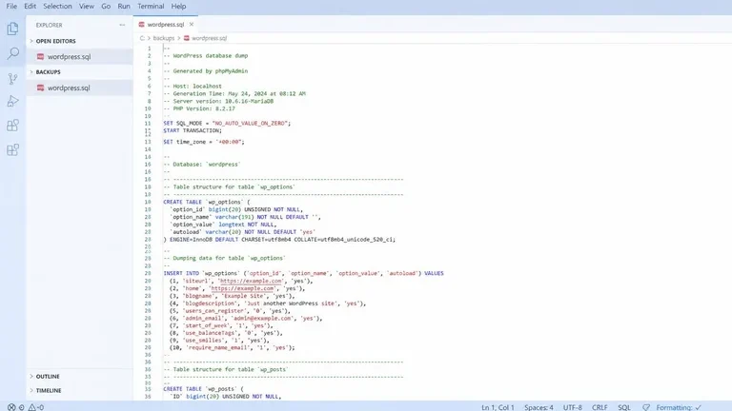Open the Extensions view
The image size is (732, 411).
point(12,126)
